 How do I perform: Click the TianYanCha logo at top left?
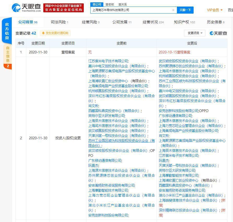click(x=26, y=8)
